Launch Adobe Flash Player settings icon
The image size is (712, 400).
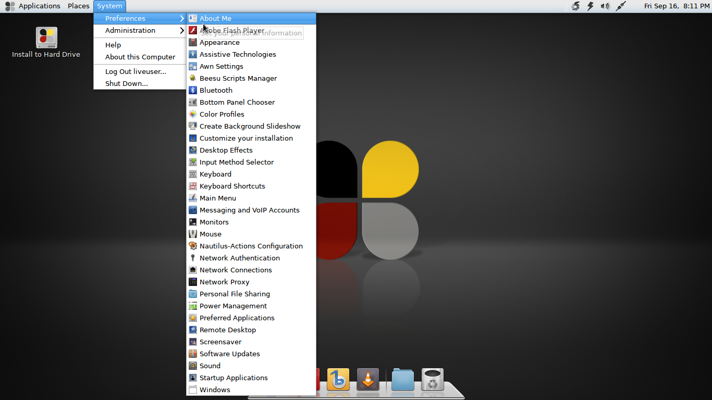coord(193,30)
